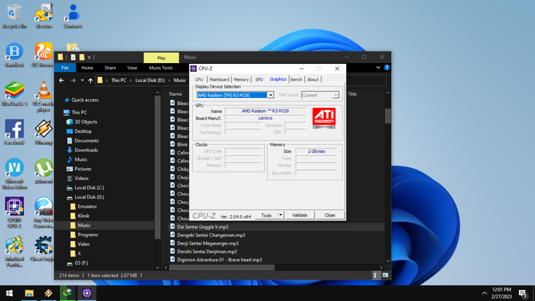Click the CPU-Z Close button at bottom
The height and width of the screenshot is (301, 535).
click(x=330, y=215)
